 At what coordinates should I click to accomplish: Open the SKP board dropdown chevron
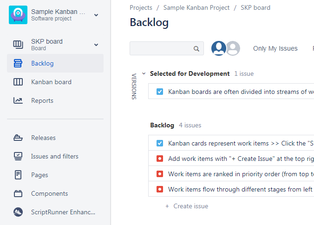pyautogui.click(x=96, y=45)
